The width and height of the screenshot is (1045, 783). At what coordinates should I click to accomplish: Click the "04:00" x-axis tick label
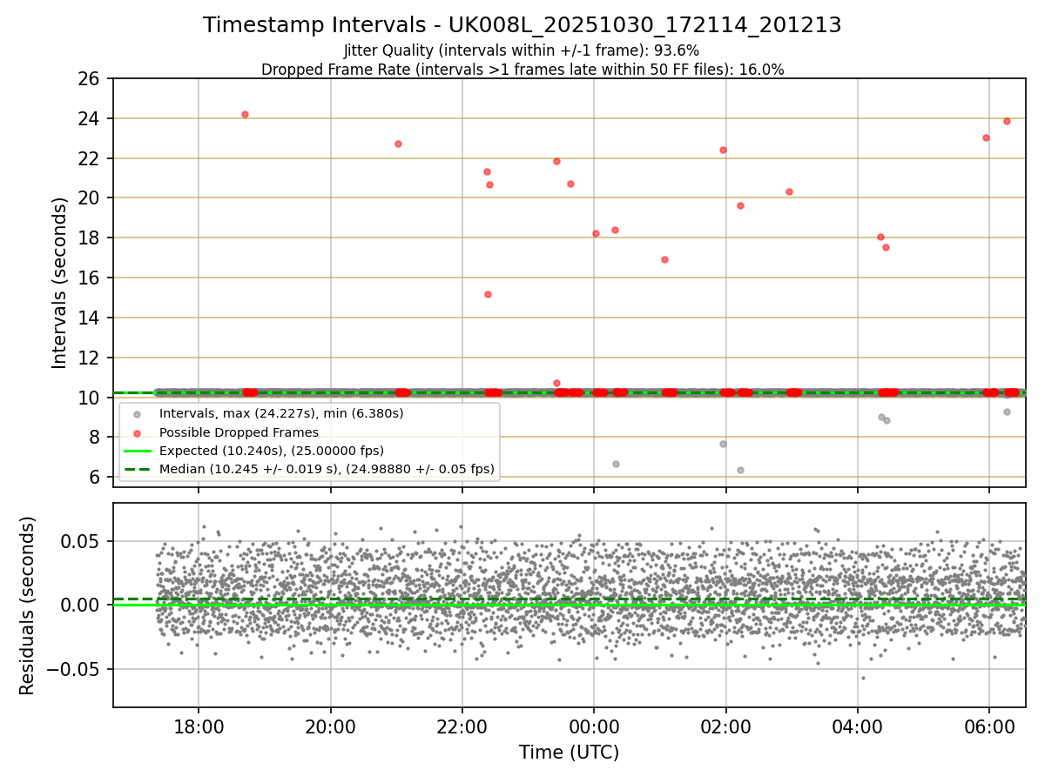click(x=858, y=726)
